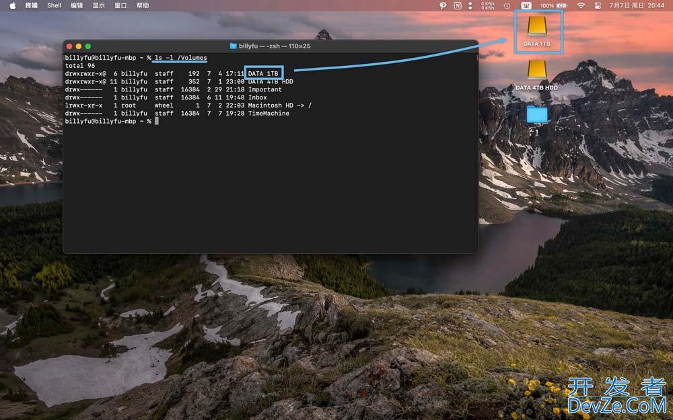Click 'TimeMachine' in the terminal listing
673x420 pixels.
point(269,113)
